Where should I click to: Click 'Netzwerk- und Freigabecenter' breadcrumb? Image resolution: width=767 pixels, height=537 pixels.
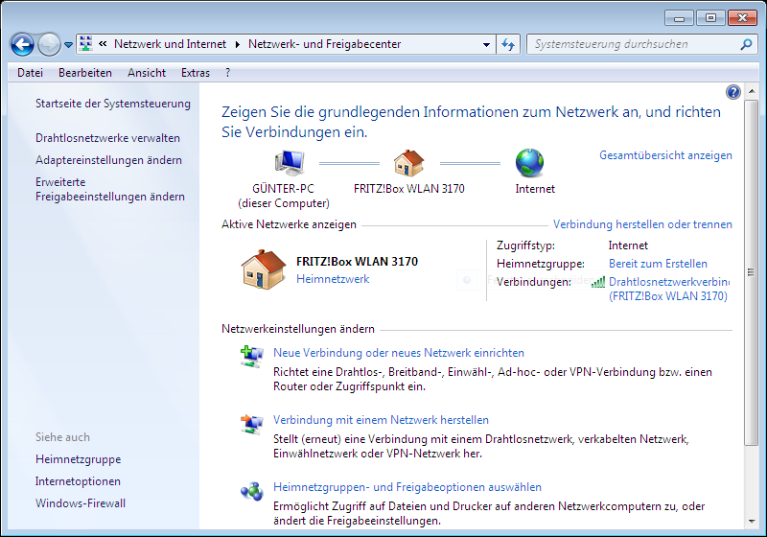point(324,44)
